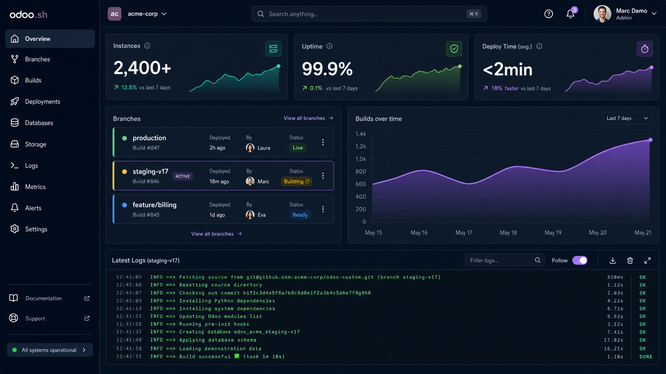Screen dimensions: 666x374
Task: Click the 99.9% uptime value
Action: click(327, 69)
